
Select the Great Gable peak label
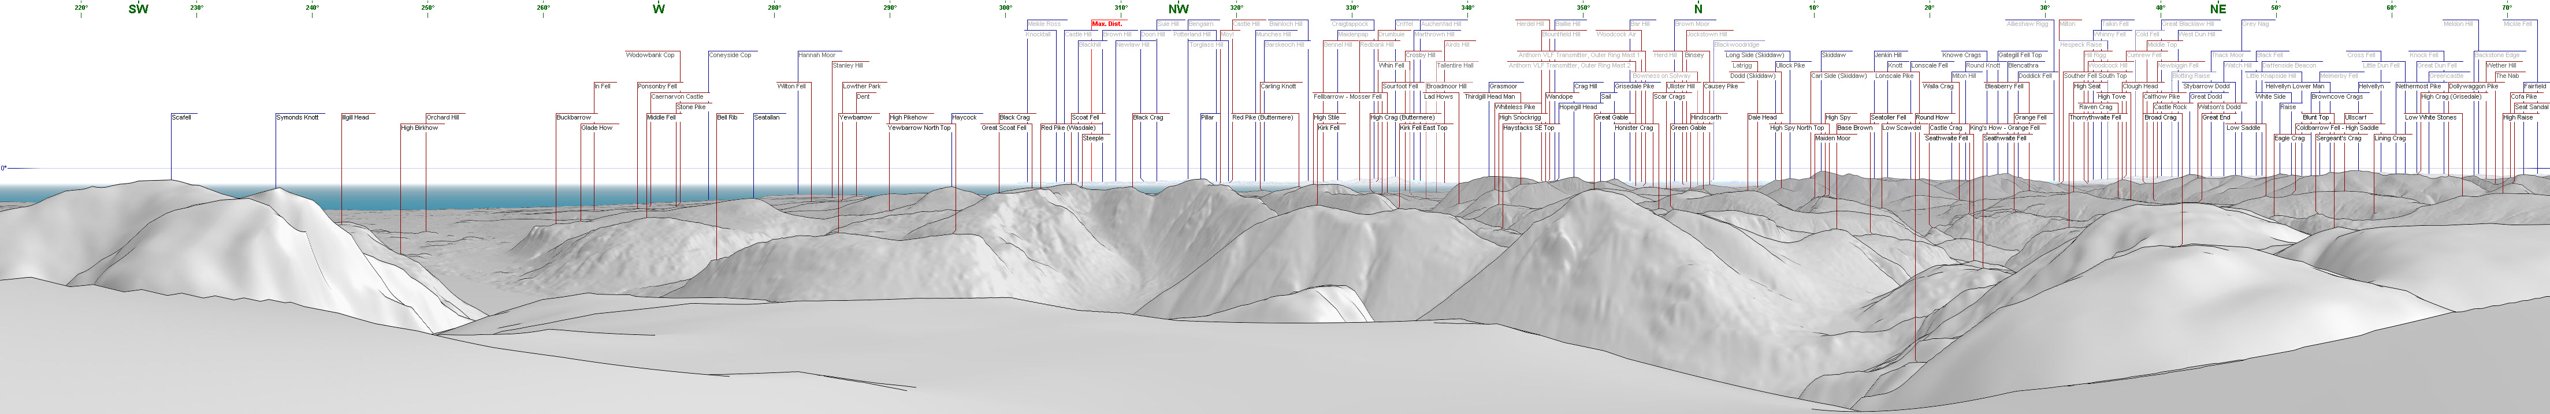1612,118
